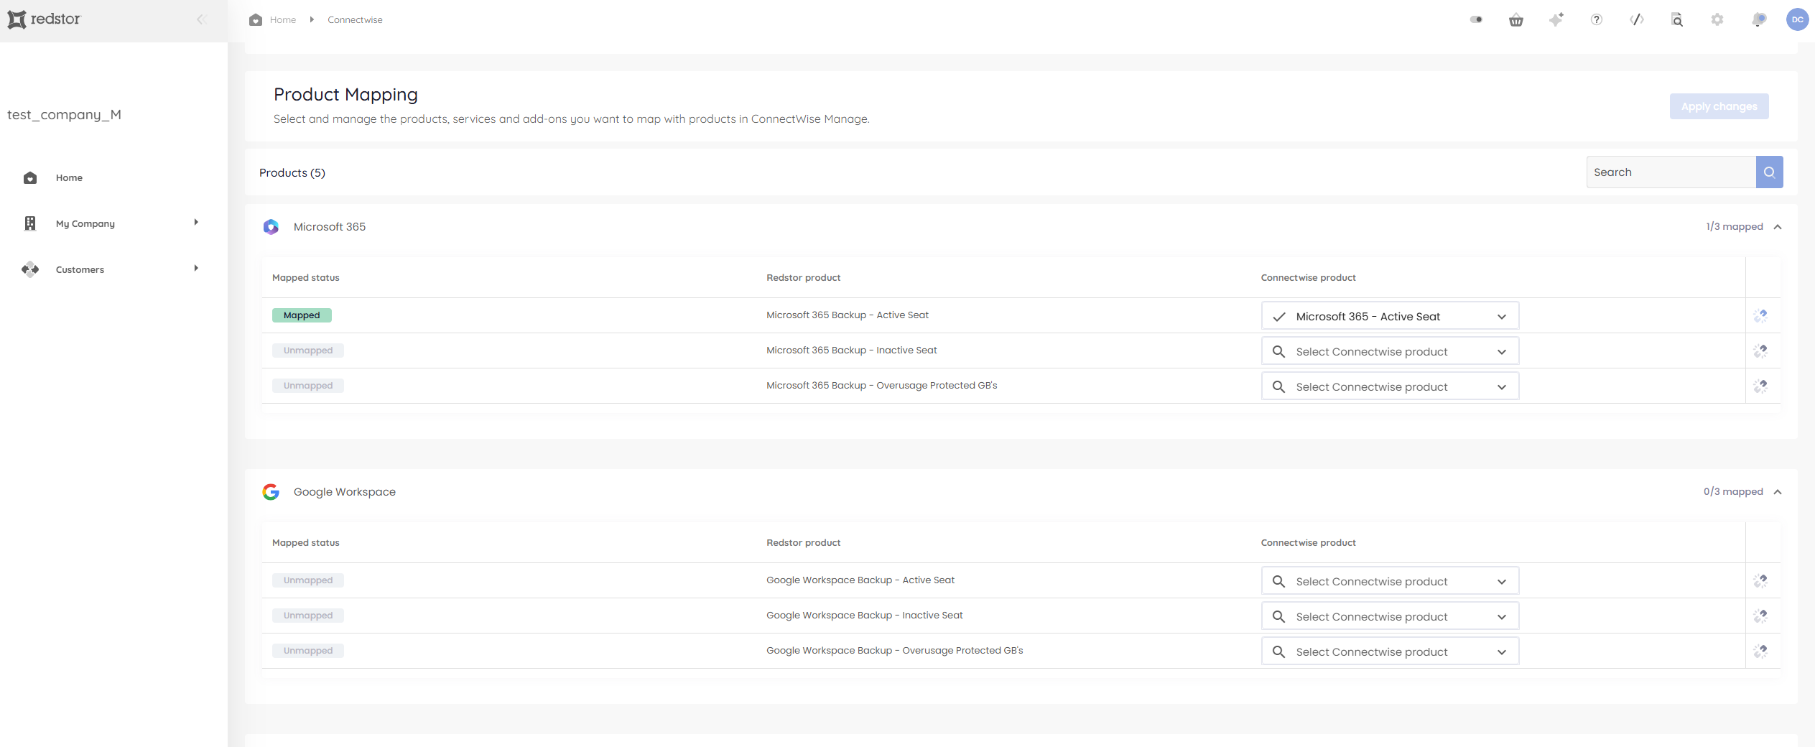
Task: Open My Company in the sidebar
Action: tap(85, 224)
